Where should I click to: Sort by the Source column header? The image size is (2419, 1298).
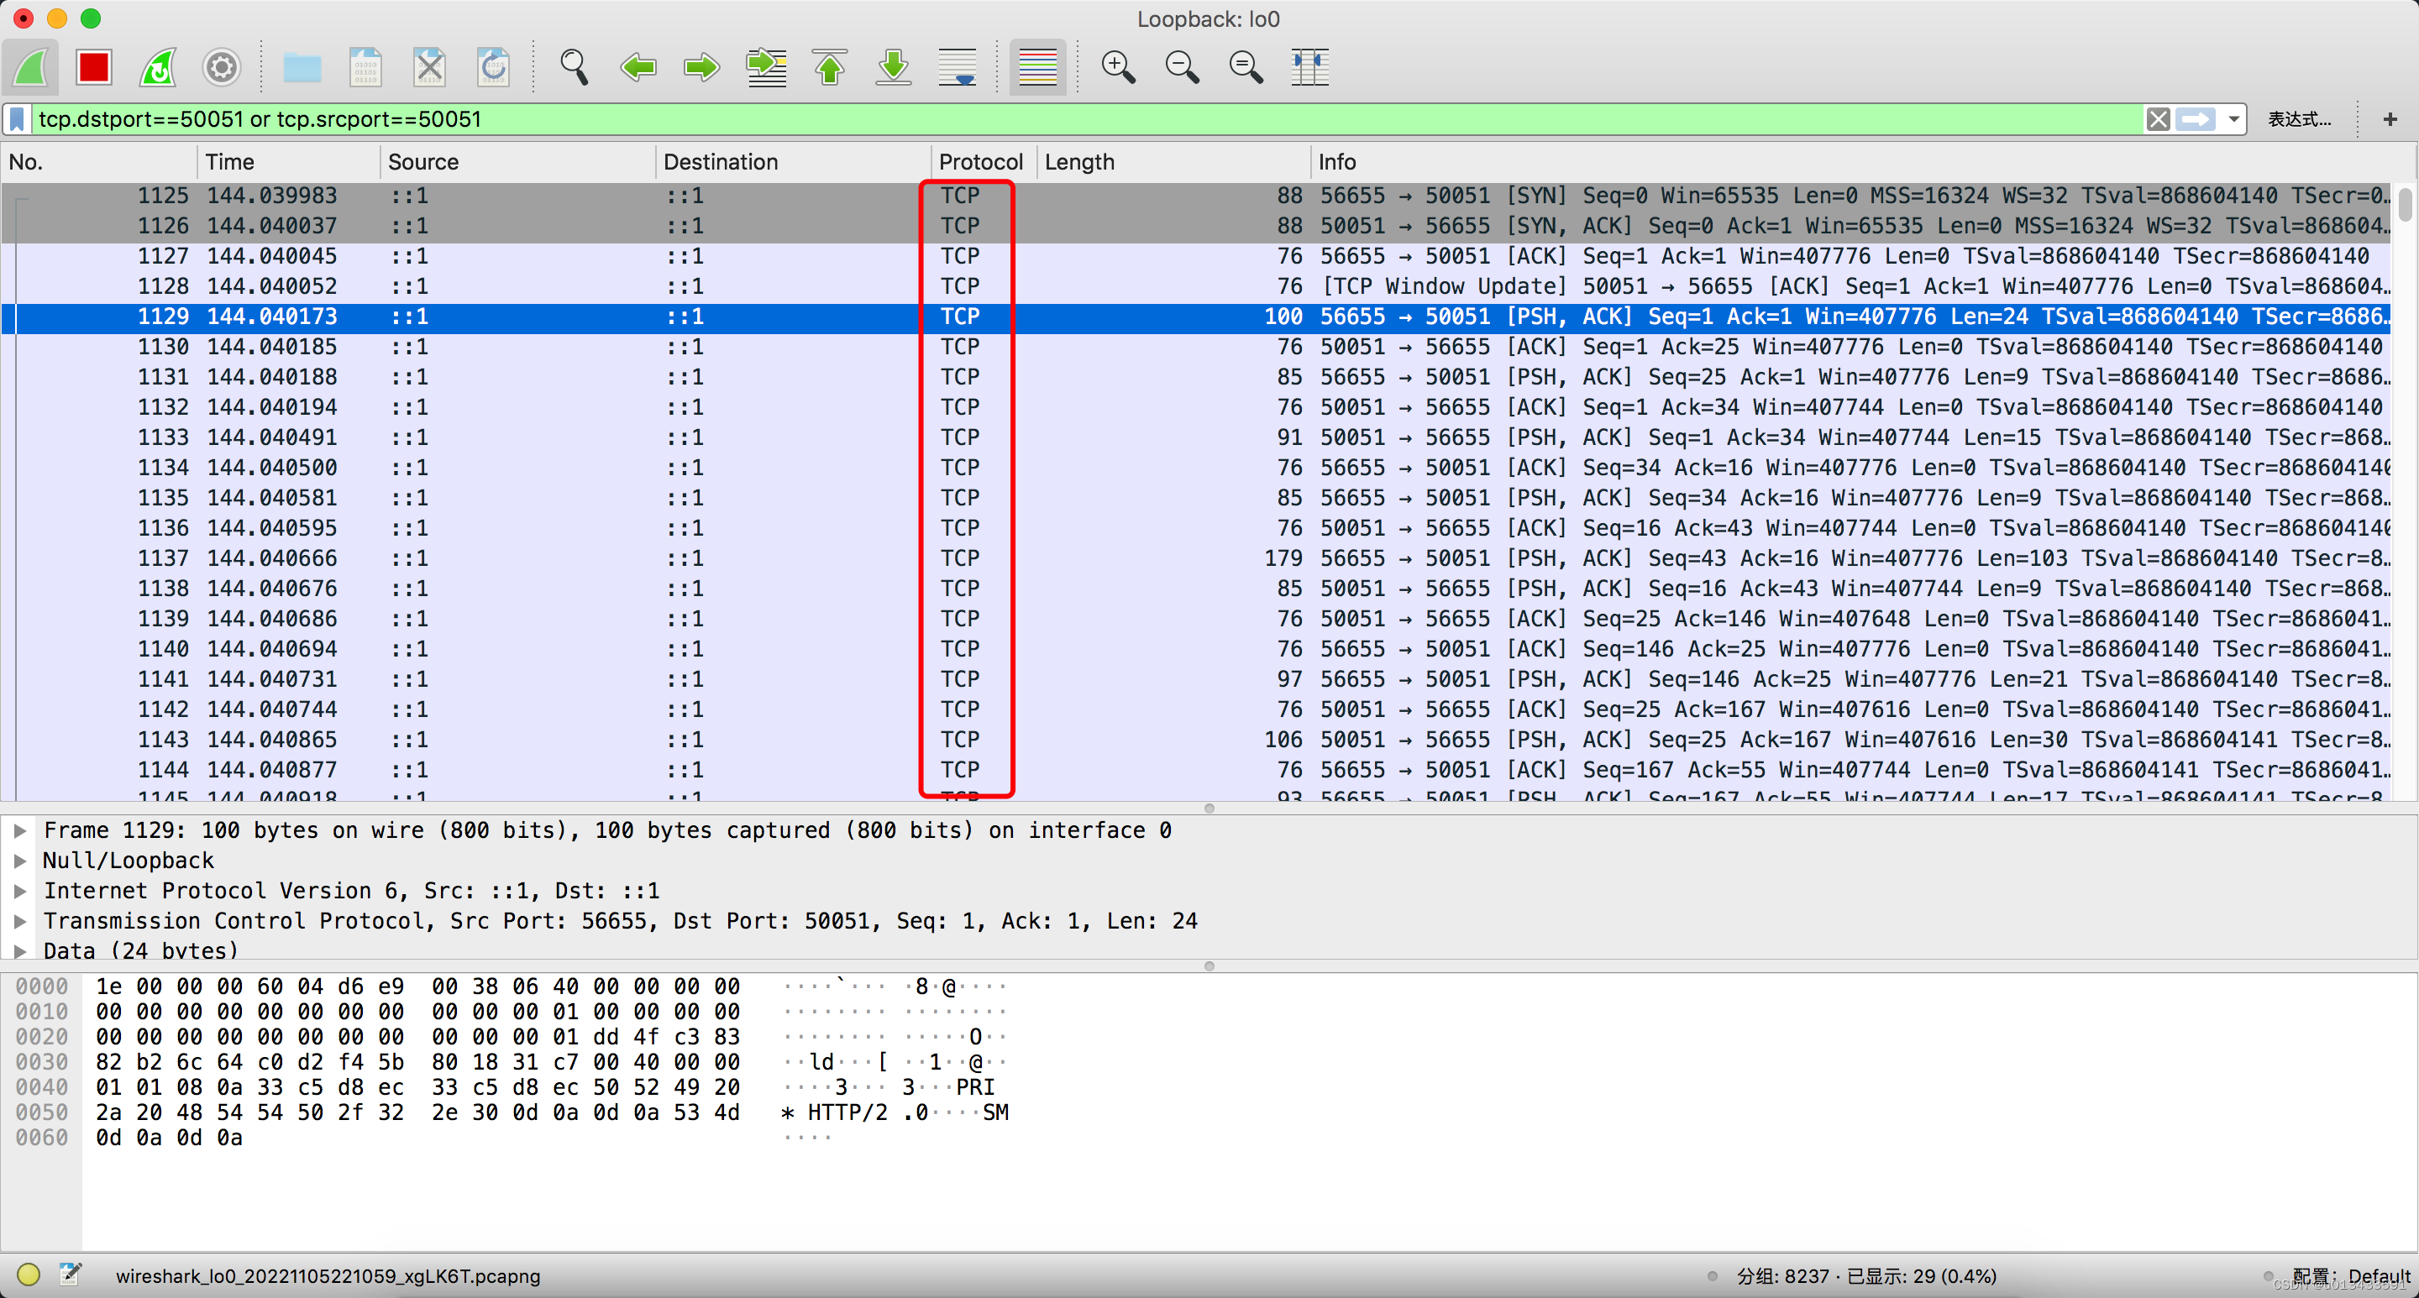pyautogui.click(x=518, y=162)
